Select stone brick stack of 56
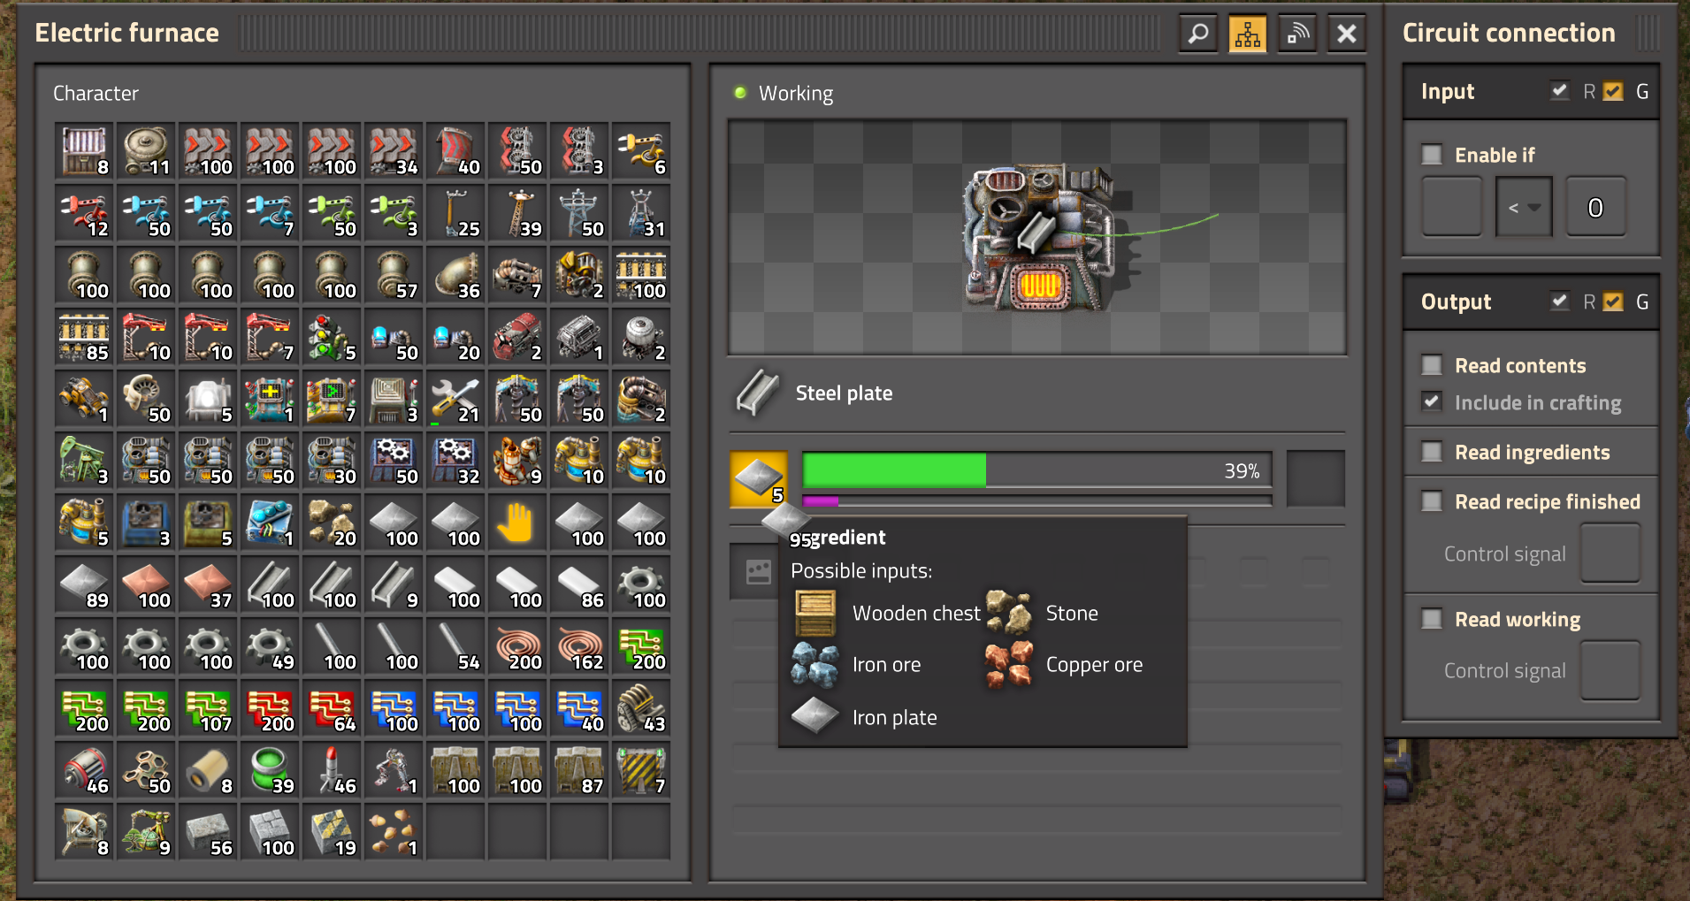1690x901 pixels. click(x=208, y=832)
